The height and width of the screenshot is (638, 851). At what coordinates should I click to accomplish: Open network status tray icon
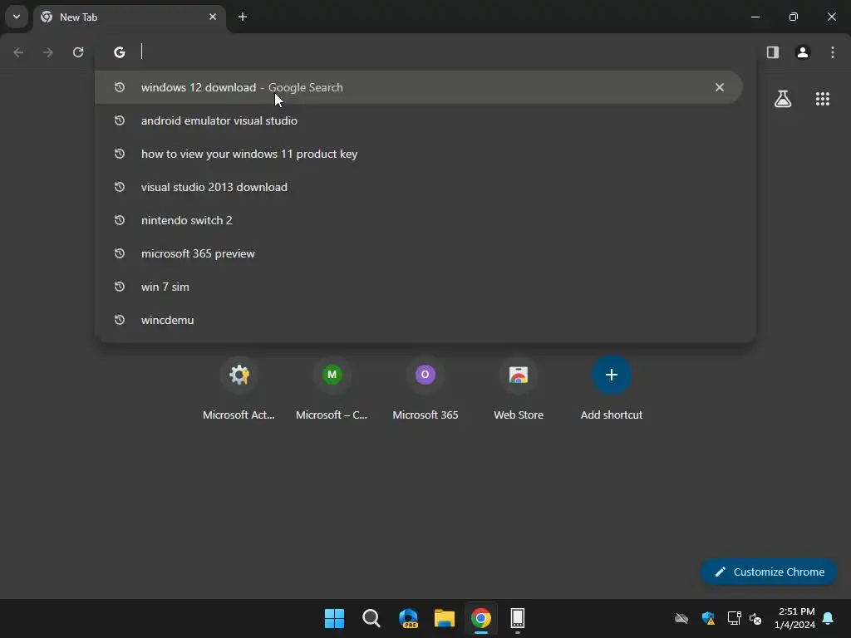(735, 618)
